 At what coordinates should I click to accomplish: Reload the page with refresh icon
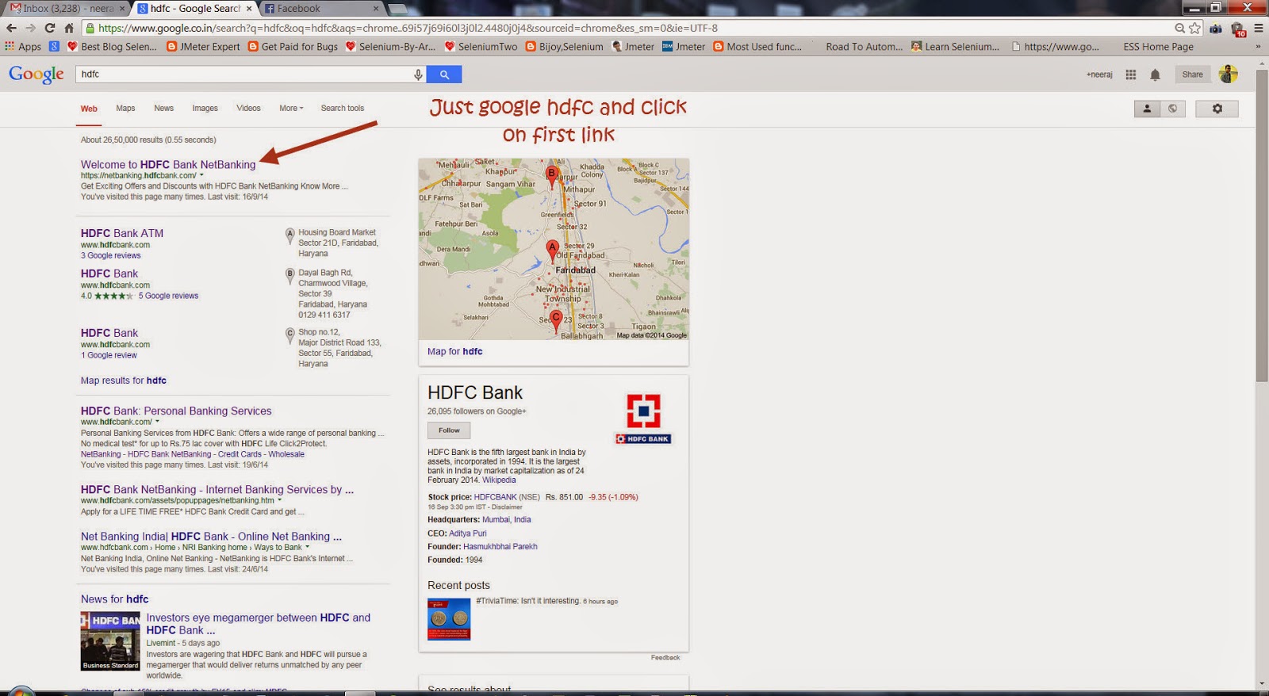click(49, 28)
